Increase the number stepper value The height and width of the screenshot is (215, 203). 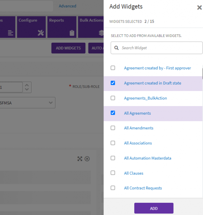point(27,85)
